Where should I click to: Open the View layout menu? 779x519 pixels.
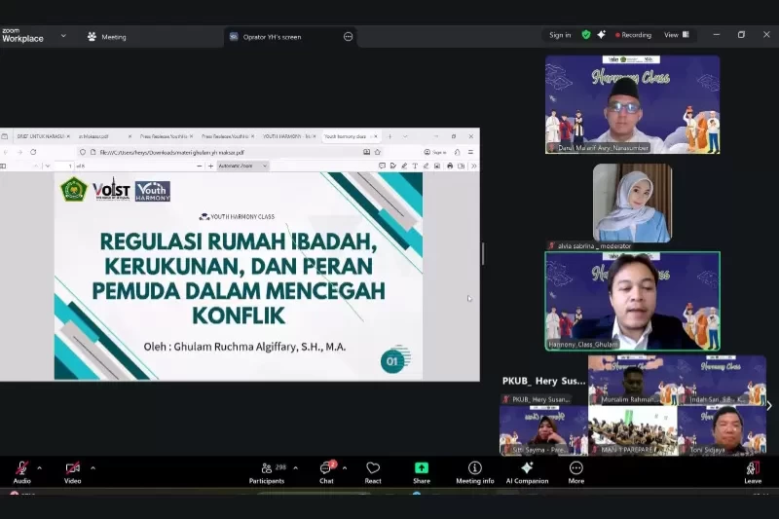pos(676,35)
